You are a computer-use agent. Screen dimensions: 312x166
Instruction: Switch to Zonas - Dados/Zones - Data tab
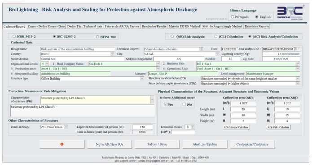pyautogui.click(x=46, y=26)
